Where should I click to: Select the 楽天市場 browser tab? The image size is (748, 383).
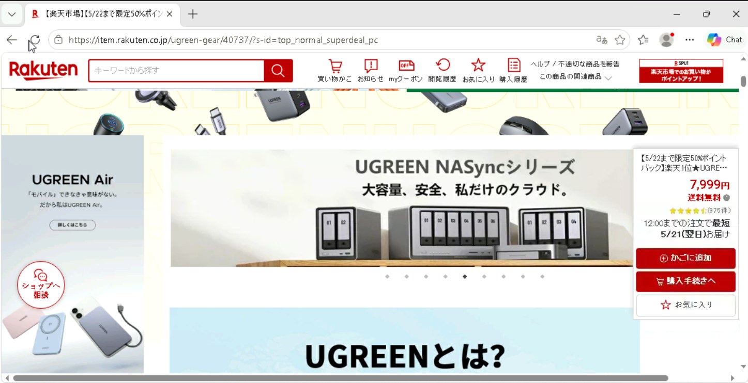pyautogui.click(x=102, y=14)
